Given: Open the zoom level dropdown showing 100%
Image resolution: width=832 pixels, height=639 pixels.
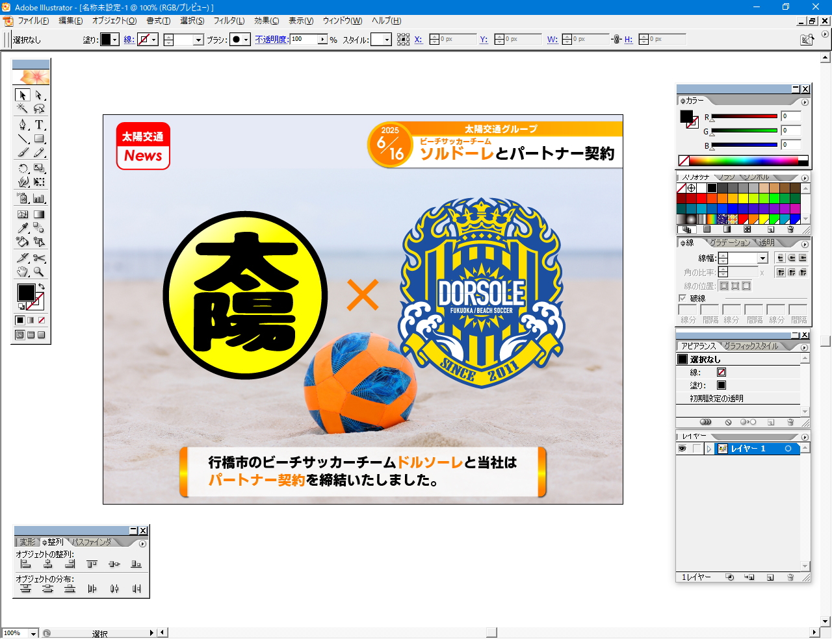Looking at the screenshot, I should point(33,633).
